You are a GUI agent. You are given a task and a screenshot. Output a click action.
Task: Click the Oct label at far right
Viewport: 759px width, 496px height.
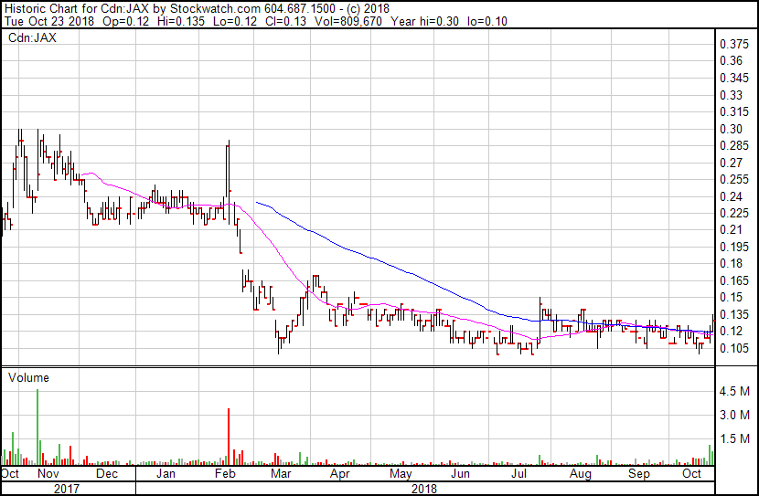coord(691,473)
